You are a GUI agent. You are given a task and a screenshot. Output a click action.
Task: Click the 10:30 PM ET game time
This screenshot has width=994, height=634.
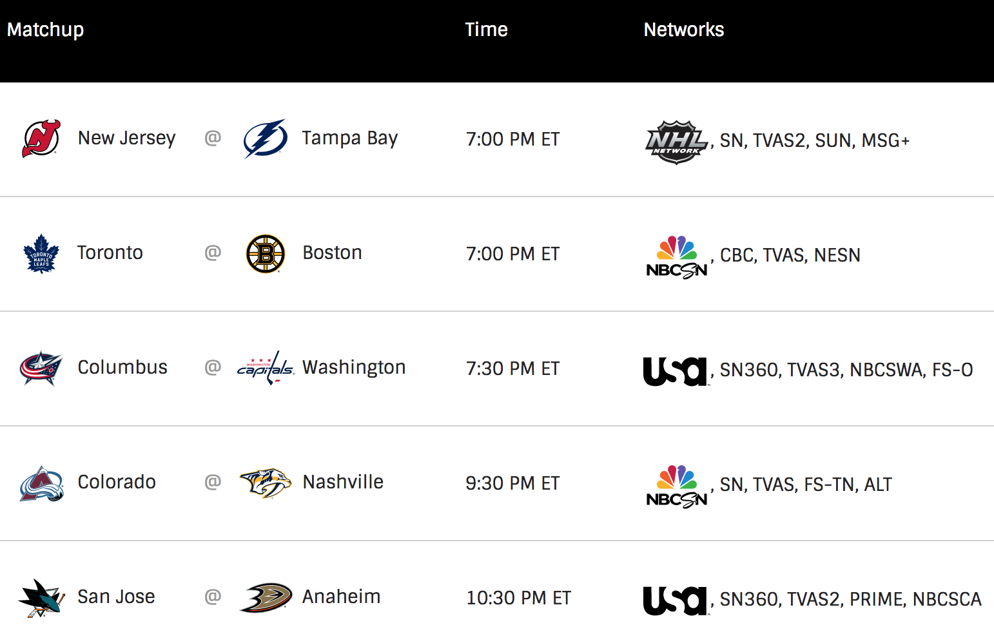coord(518,598)
